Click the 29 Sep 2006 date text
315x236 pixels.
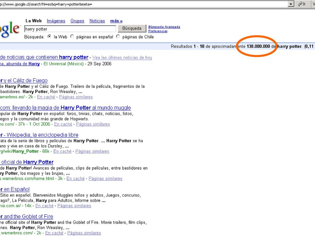point(99,64)
